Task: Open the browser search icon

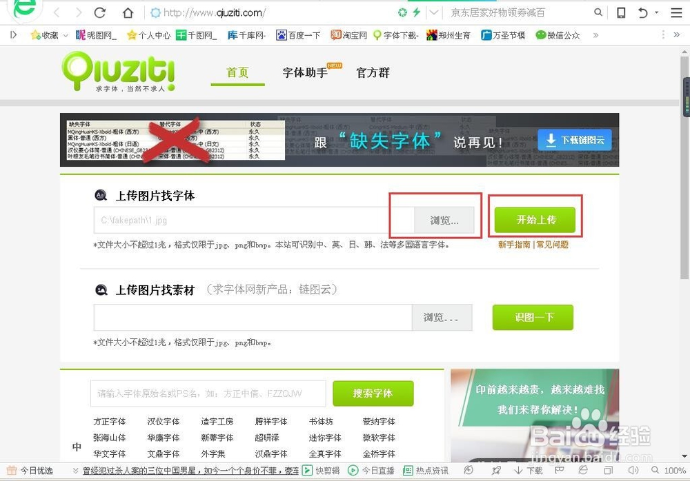Action: pyautogui.click(x=598, y=12)
